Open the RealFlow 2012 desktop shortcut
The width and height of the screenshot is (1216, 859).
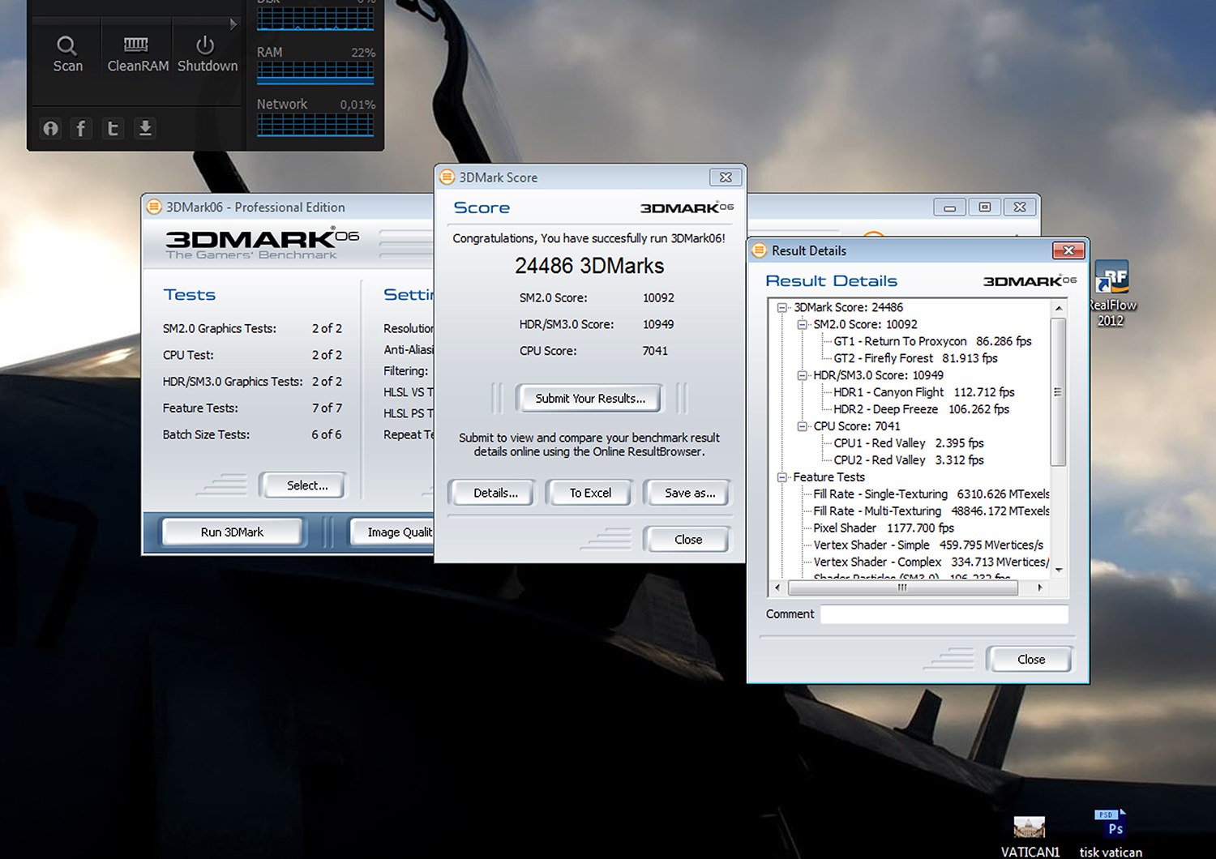tap(1111, 293)
